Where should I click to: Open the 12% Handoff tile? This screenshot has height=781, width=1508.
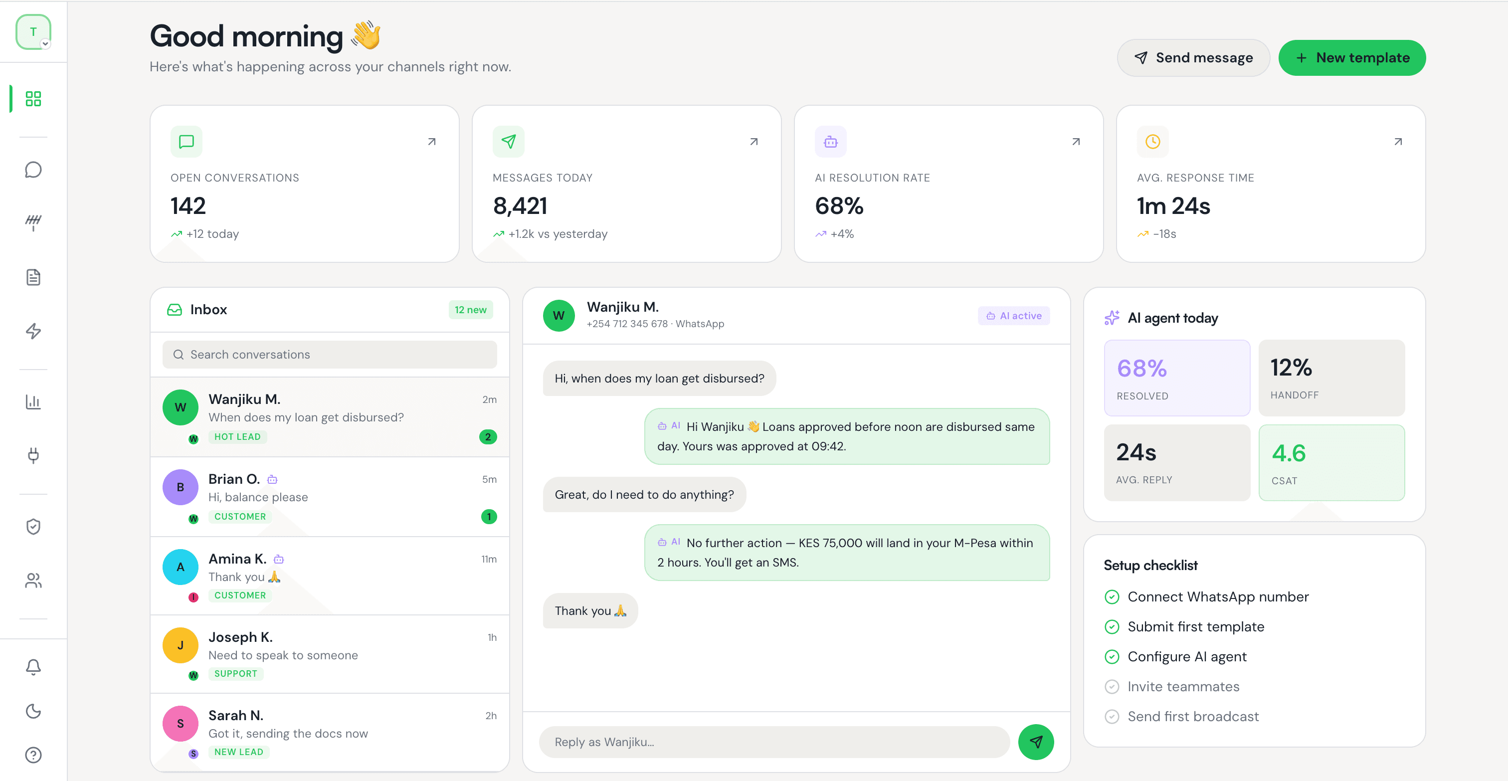click(1331, 378)
